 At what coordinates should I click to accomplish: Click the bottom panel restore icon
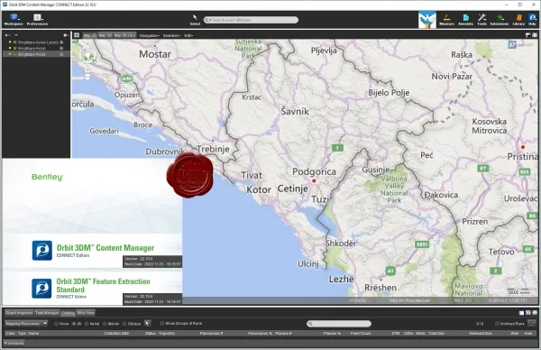527,313
